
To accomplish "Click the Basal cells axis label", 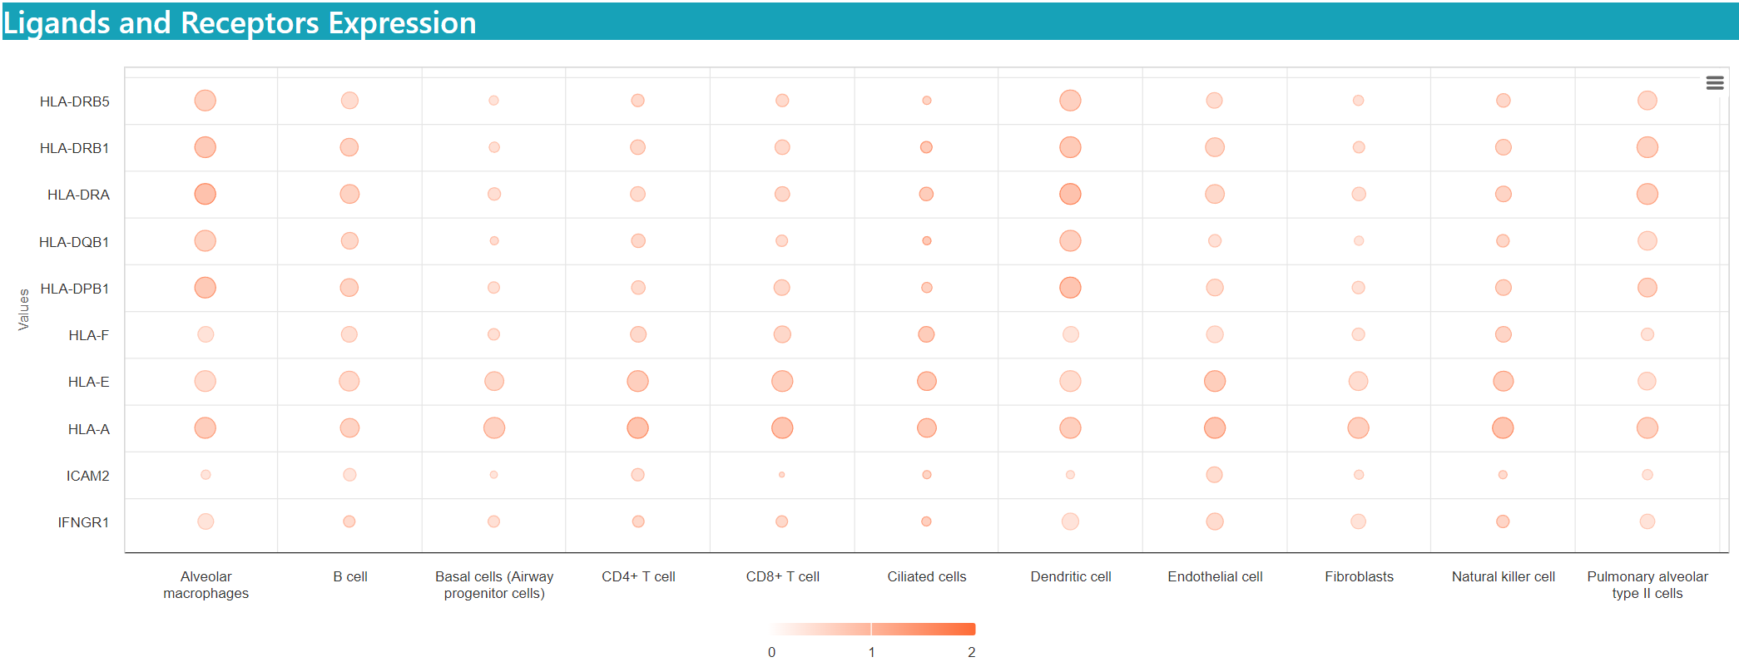I will click(x=494, y=585).
